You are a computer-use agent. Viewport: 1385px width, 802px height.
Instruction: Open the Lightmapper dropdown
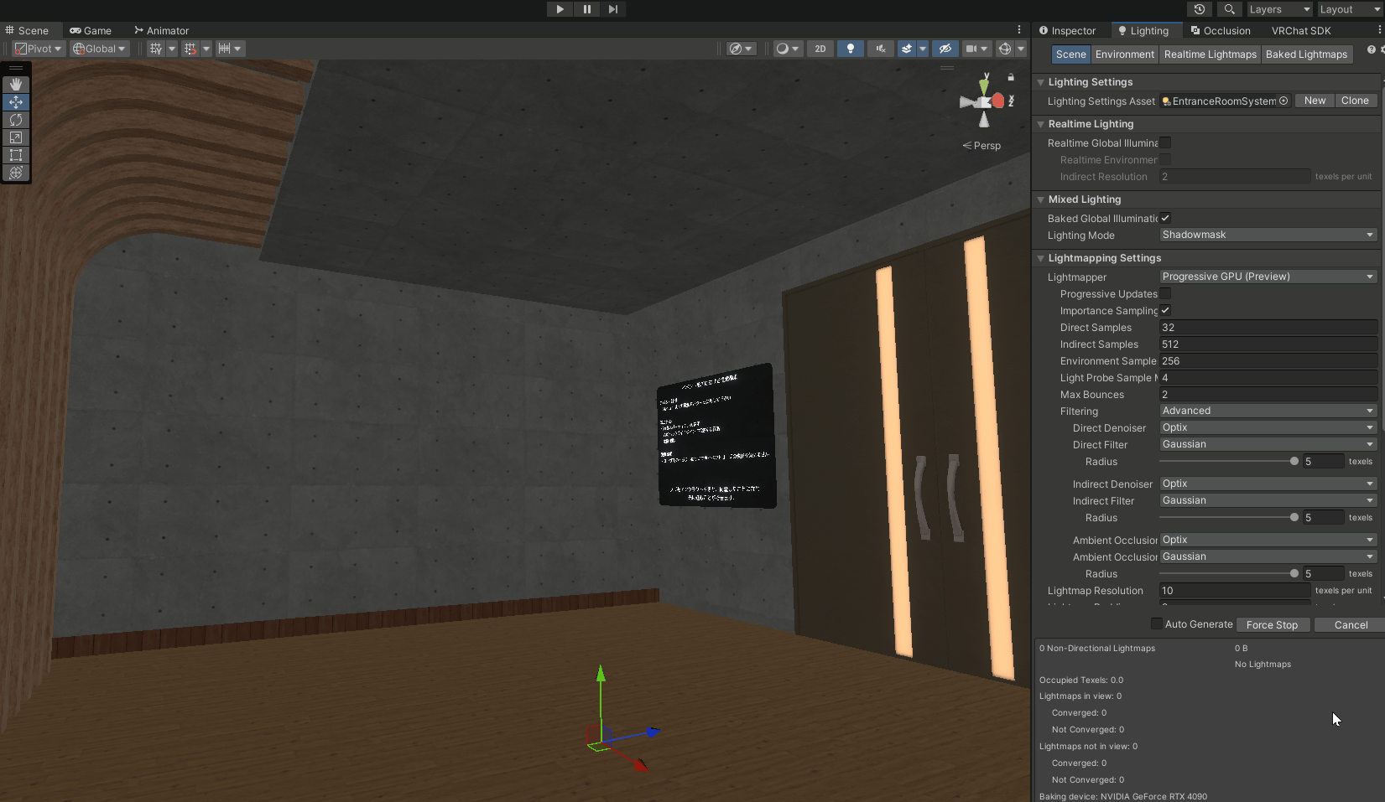pyautogui.click(x=1268, y=277)
